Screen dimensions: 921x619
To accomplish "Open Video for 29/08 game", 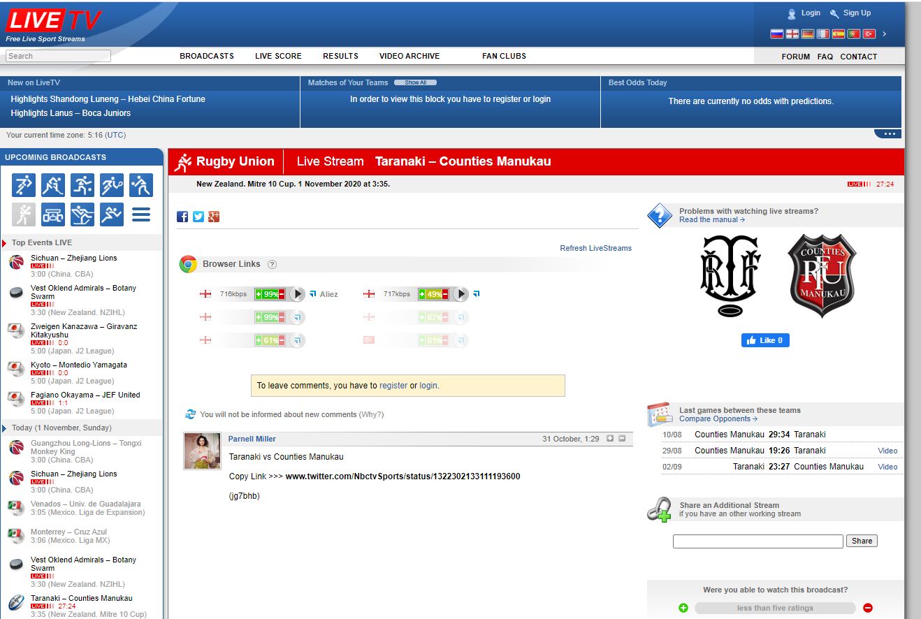I will point(887,451).
